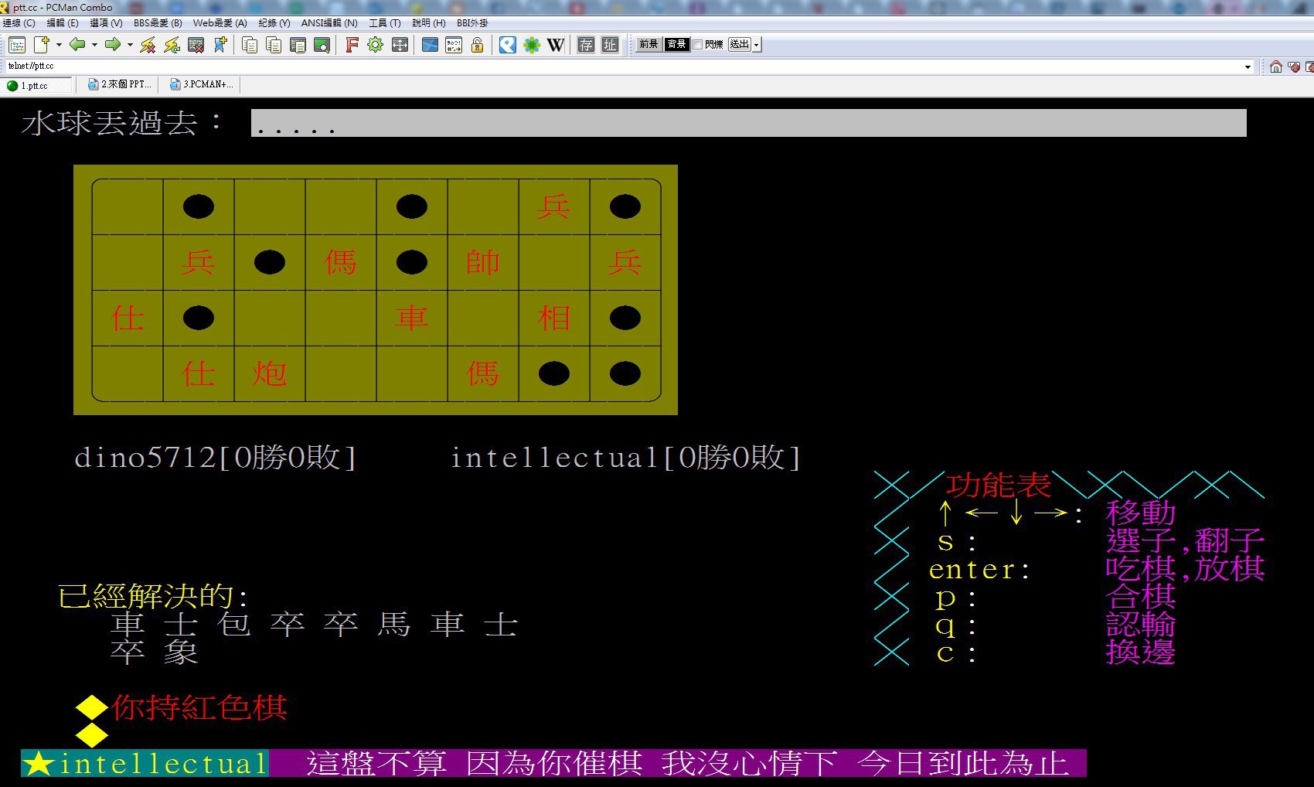
Task: Click the padlock icon in toolbar
Action: point(478,45)
